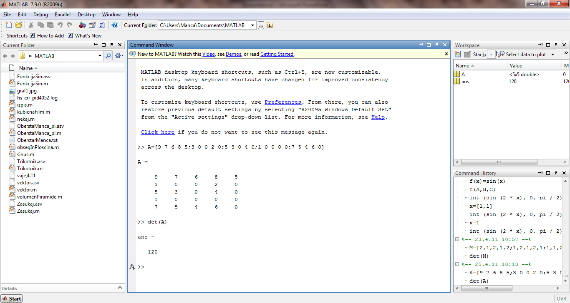The image size is (570, 303).
Task: Collapse the 25.4.11 10:13 history group
Action: [x=457, y=264]
